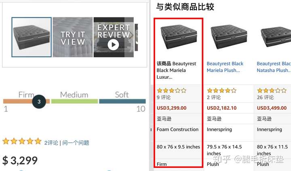Viewport: 291px width, 171px height.
Task: Click the 问一个问题 link
Action: (x=76, y=142)
